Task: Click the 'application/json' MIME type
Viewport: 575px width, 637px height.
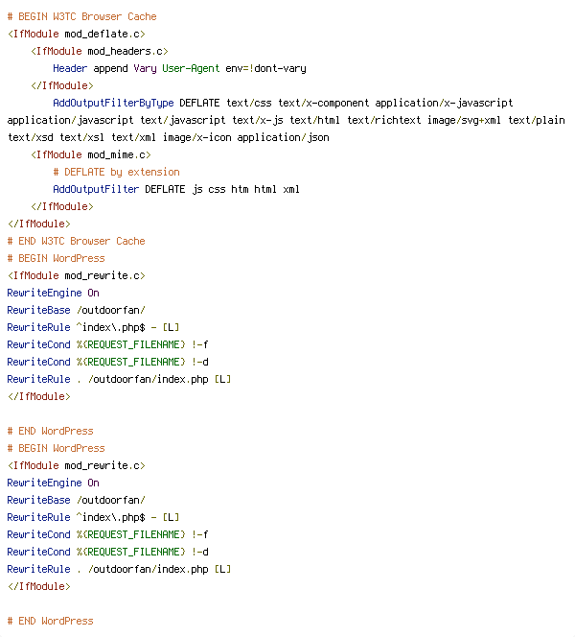Action: pos(284,137)
